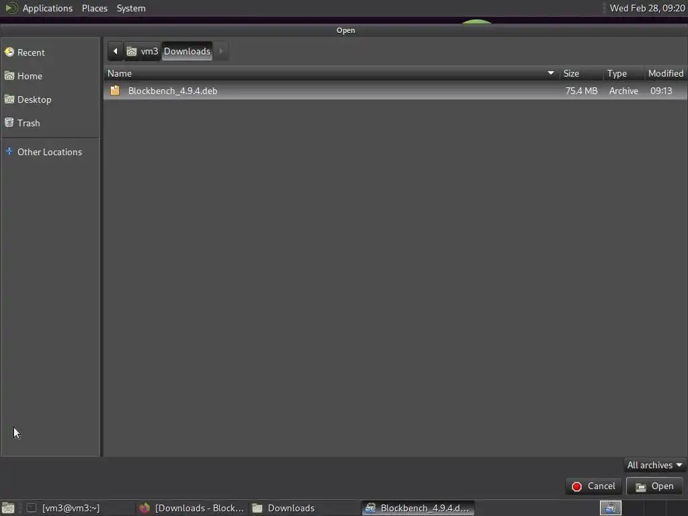Viewport: 688px width, 516px height.
Task: Click the show desktop icon in taskbar
Action: tap(8, 508)
